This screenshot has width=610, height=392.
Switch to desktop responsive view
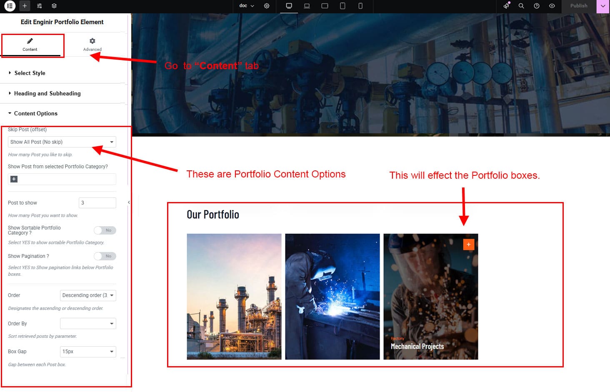(289, 6)
